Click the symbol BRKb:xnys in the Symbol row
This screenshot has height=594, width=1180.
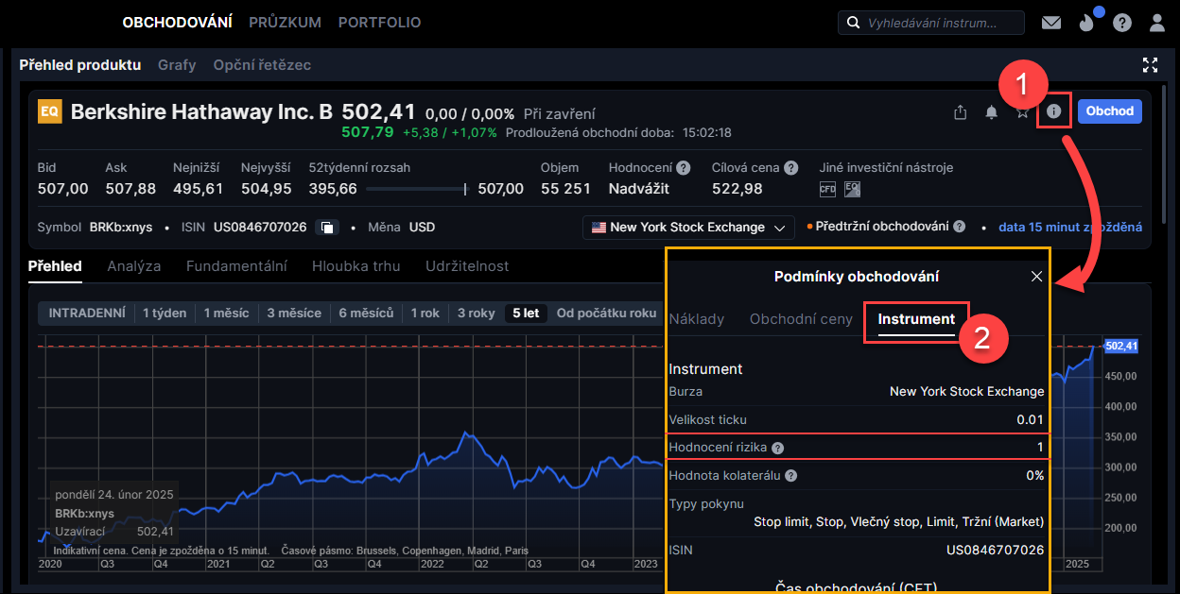pyautogui.click(x=123, y=228)
